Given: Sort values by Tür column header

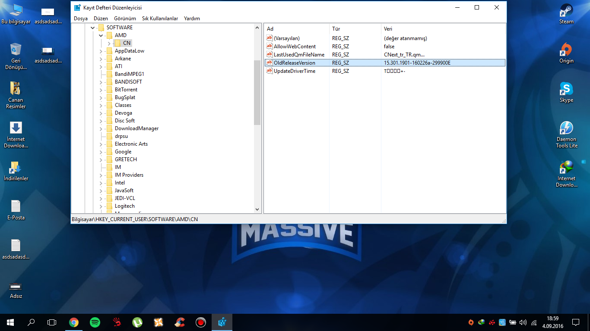Looking at the screenshot, I should pos(355,29).
